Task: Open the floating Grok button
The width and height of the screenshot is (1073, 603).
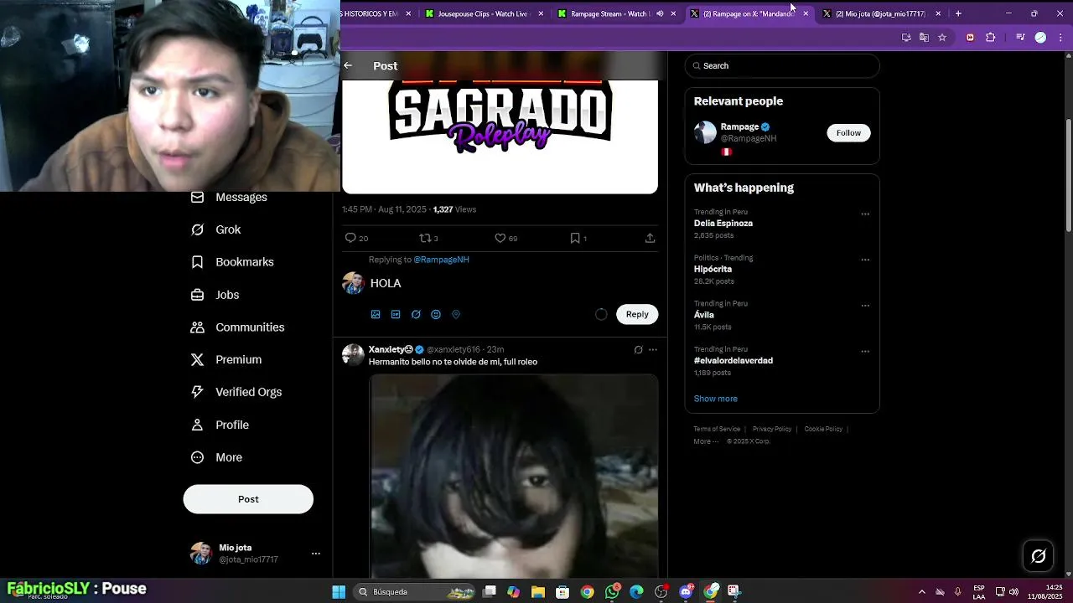Action: click(1038, 555)
